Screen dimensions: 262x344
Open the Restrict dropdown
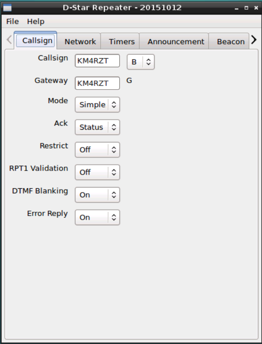(97, 150)
